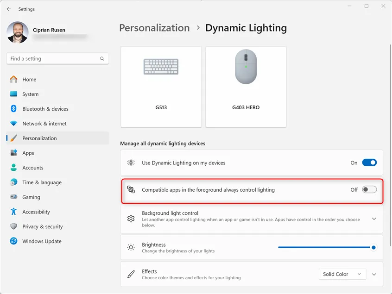Screen dimensions: 392x294
Task: Open the System settings page
Action: 31,94
